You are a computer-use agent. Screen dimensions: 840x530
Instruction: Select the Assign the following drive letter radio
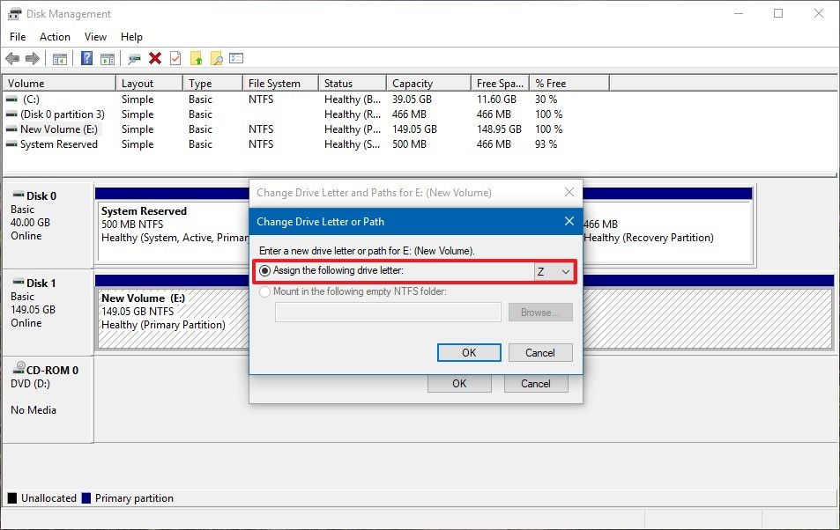[265, 270]
